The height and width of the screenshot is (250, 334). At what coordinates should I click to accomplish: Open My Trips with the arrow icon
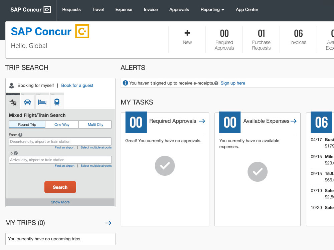(108, 223)
